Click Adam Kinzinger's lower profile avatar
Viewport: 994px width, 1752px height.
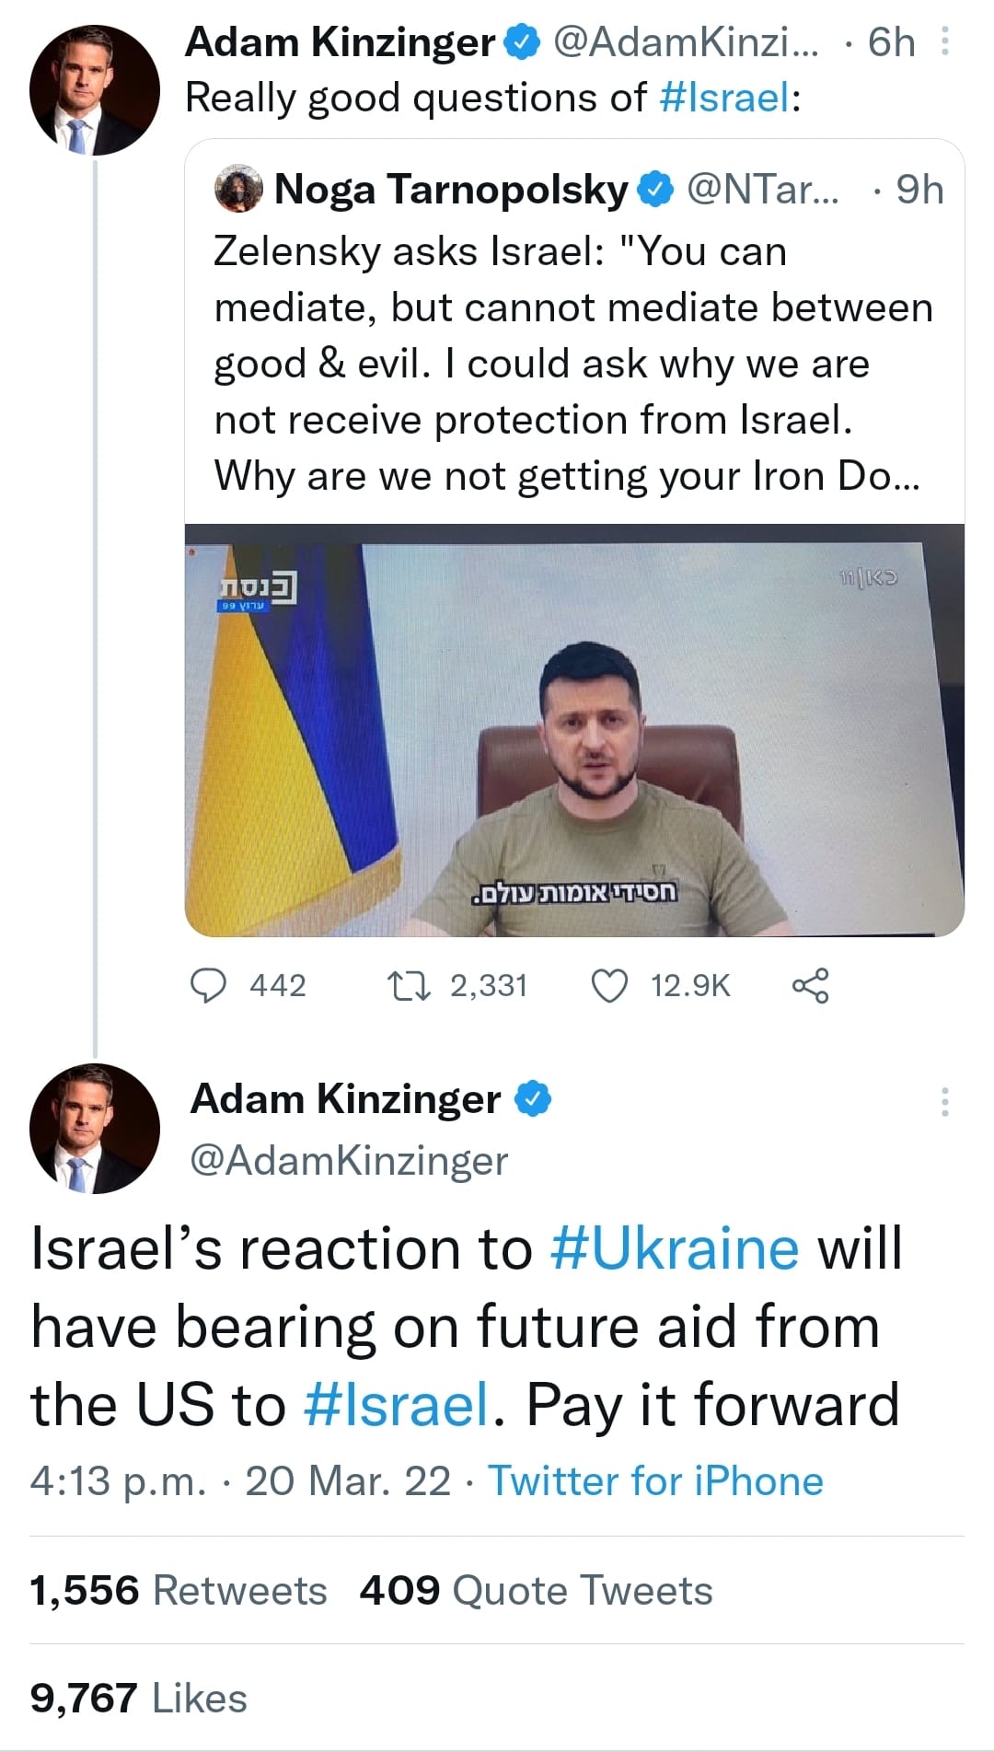[94, 1129]
